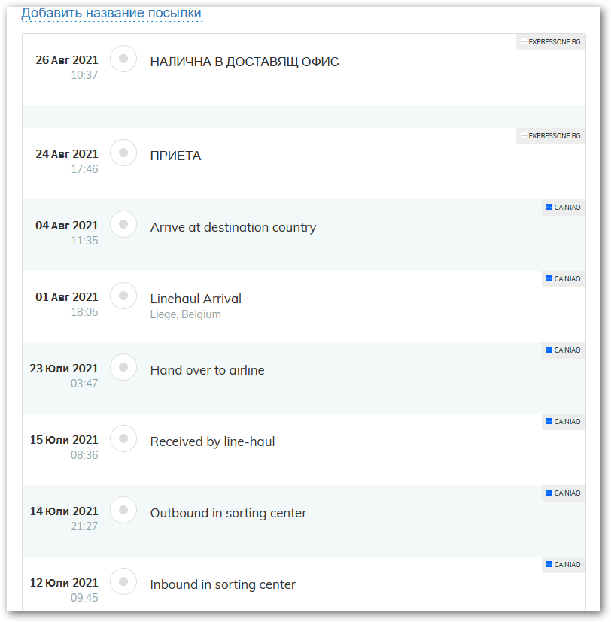This screenshot has width=611, height=622.
Task: Click timeline dot for 04 Авг 2021
Action: click(123, 224)
